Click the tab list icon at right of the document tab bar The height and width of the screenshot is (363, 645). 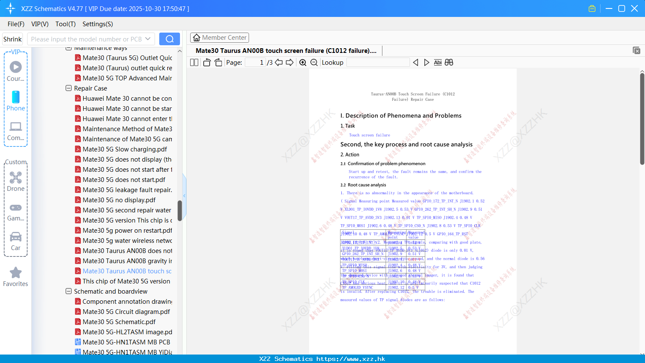click(x=637, y=50)
